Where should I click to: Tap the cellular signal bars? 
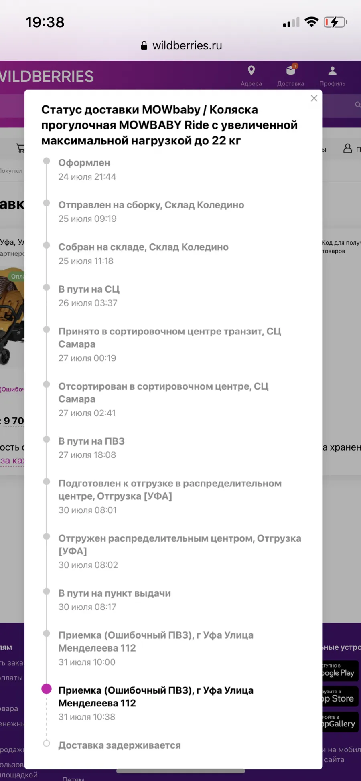click(291, 22)
